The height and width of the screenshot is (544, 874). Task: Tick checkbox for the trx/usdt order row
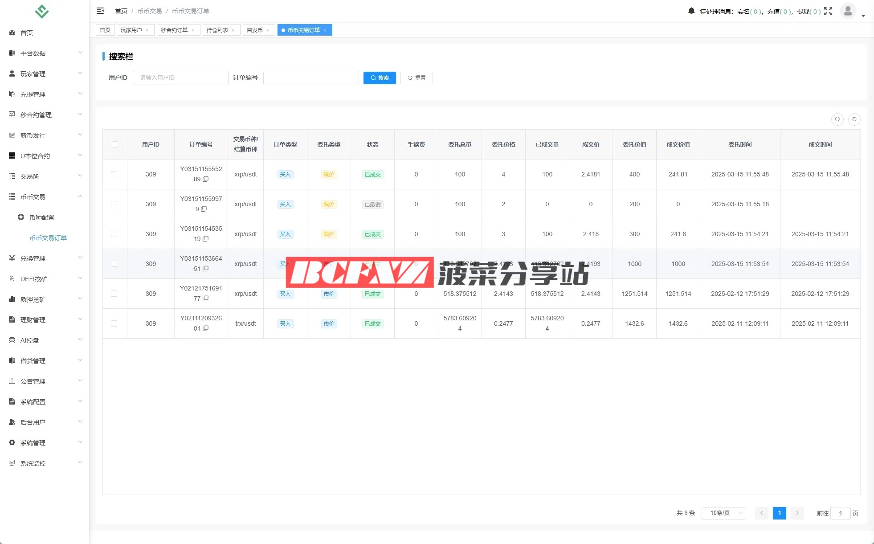[x=114, y=323]
